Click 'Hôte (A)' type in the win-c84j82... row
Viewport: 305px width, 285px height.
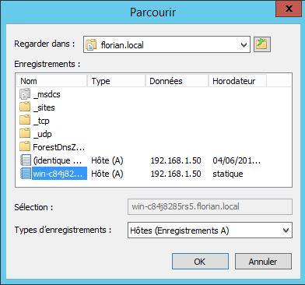[x=107, y=174]
